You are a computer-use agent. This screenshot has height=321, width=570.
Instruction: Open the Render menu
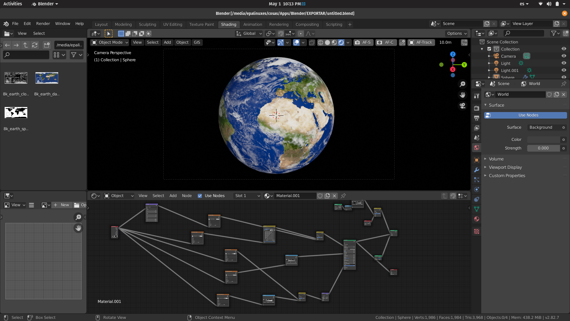coord(43,23)
